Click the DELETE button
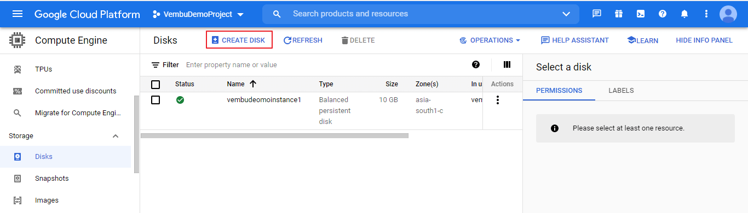 [358, 40]
